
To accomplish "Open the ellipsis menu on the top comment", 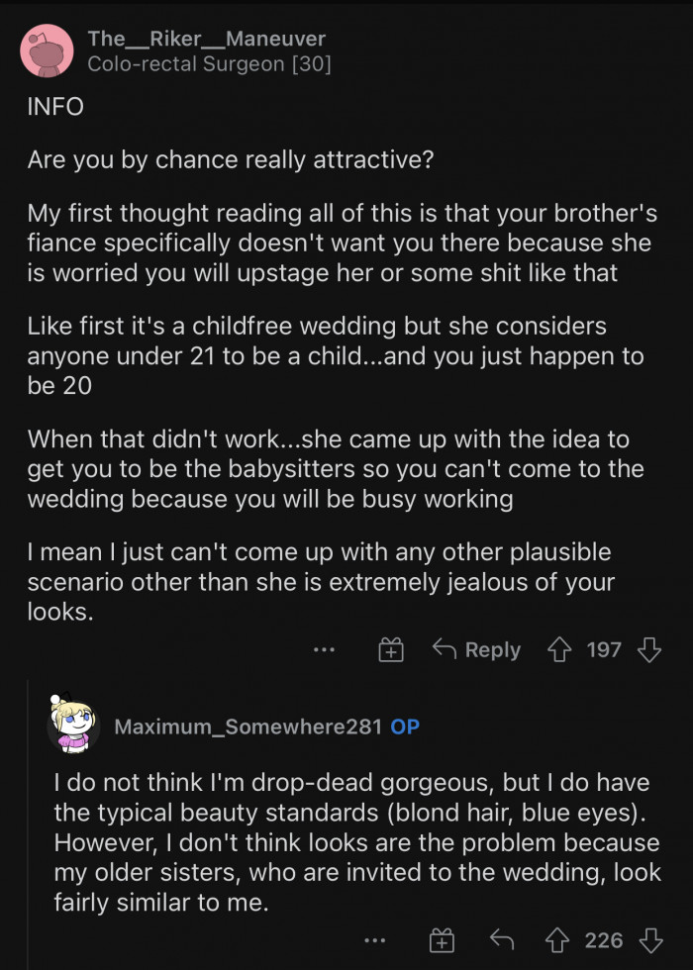I will click(324, 650).
